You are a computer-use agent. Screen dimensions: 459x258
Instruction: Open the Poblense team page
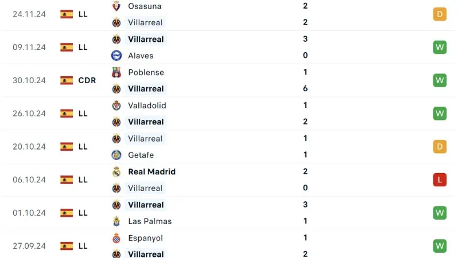(x=146, y=72)
